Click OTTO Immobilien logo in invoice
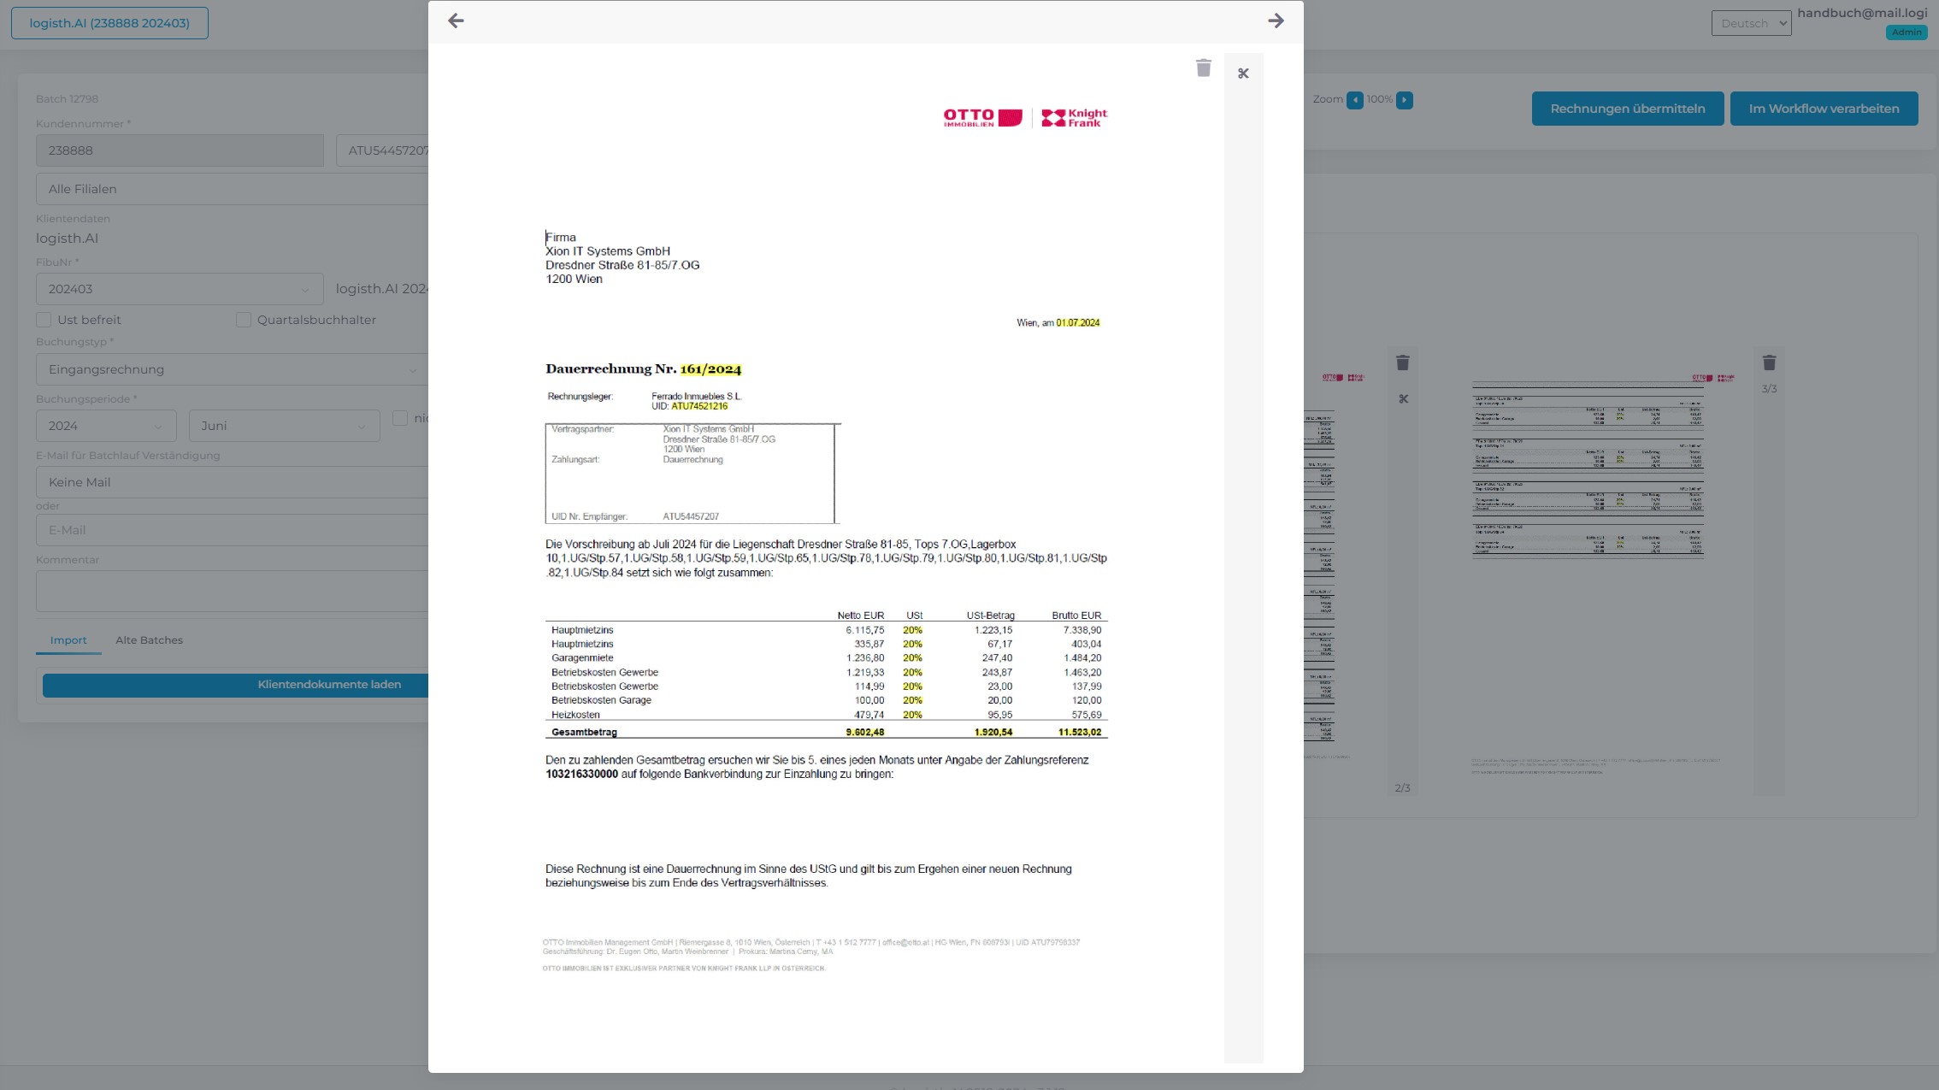This screenshot has height=1090, width=1939. (982, 118)
